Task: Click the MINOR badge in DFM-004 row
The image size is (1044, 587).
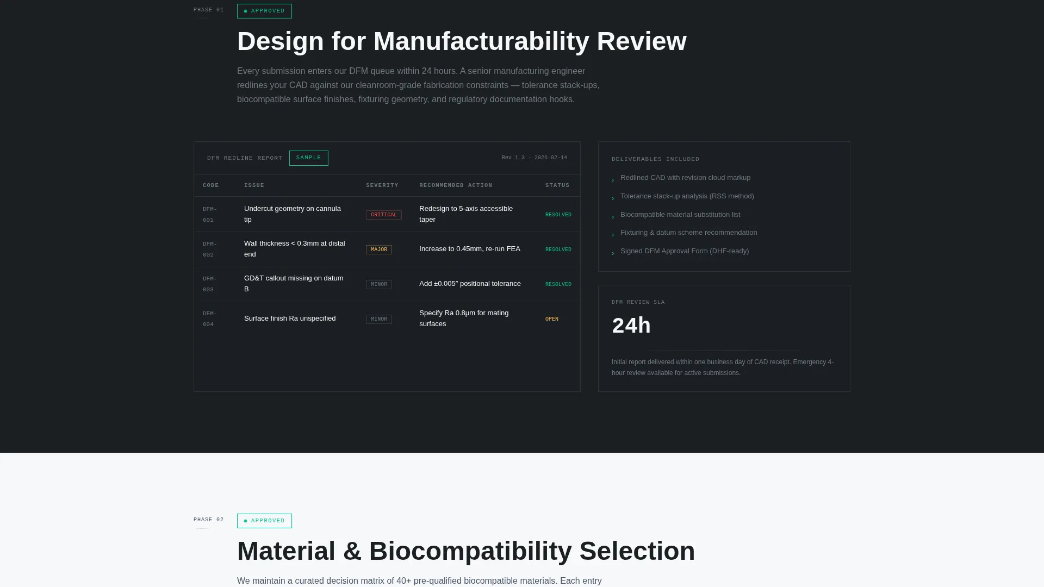Action: pyautogui.click(x=379, y=319)
